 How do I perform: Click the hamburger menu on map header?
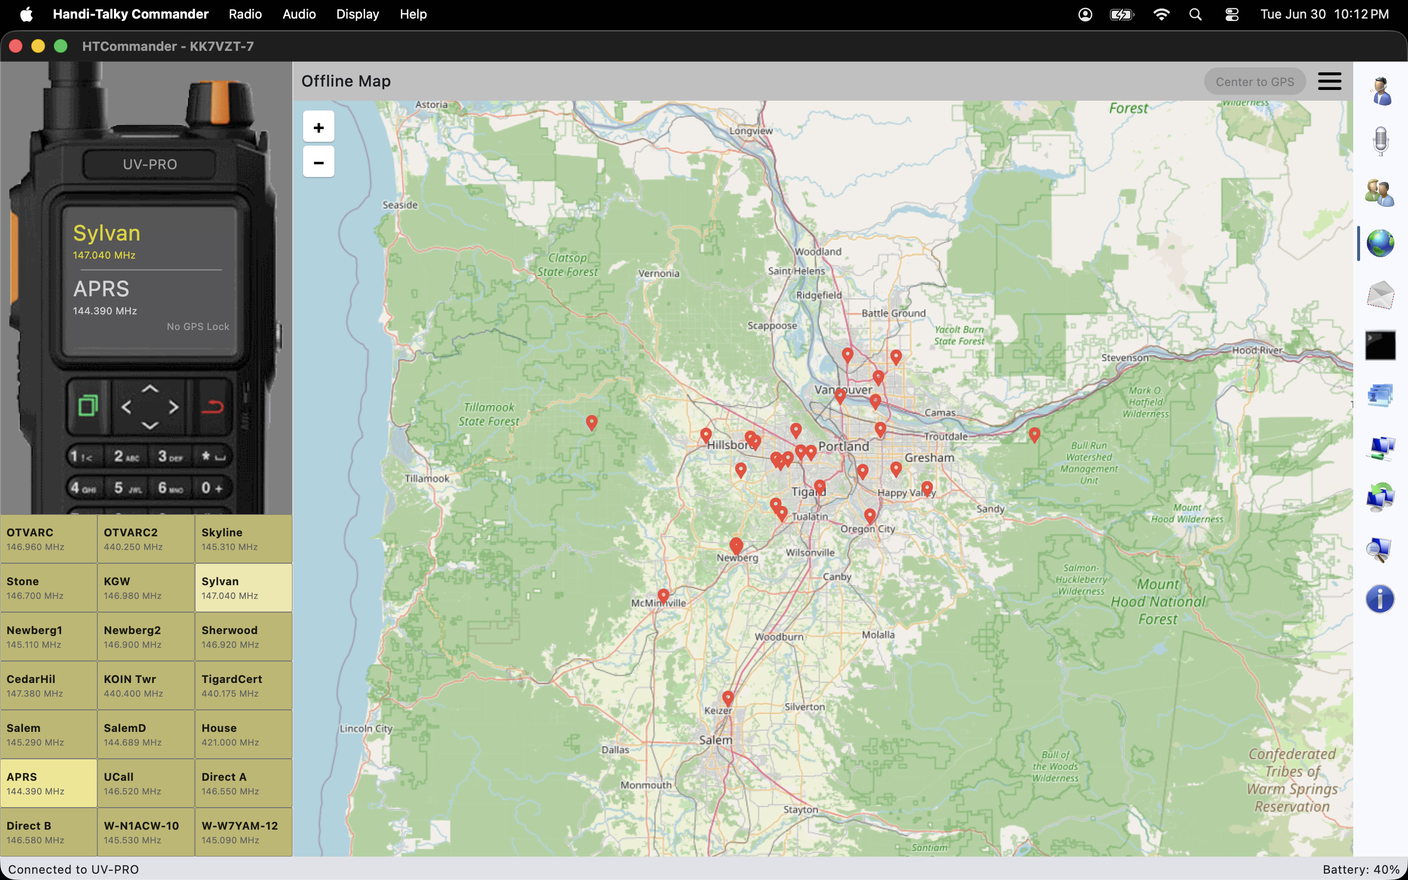click(1329, 81)
